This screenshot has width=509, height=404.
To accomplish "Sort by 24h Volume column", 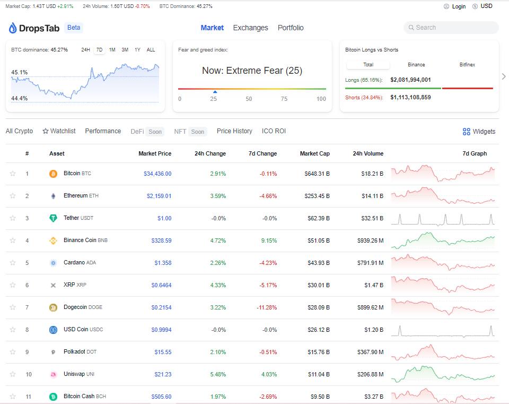I will (368, 153).
